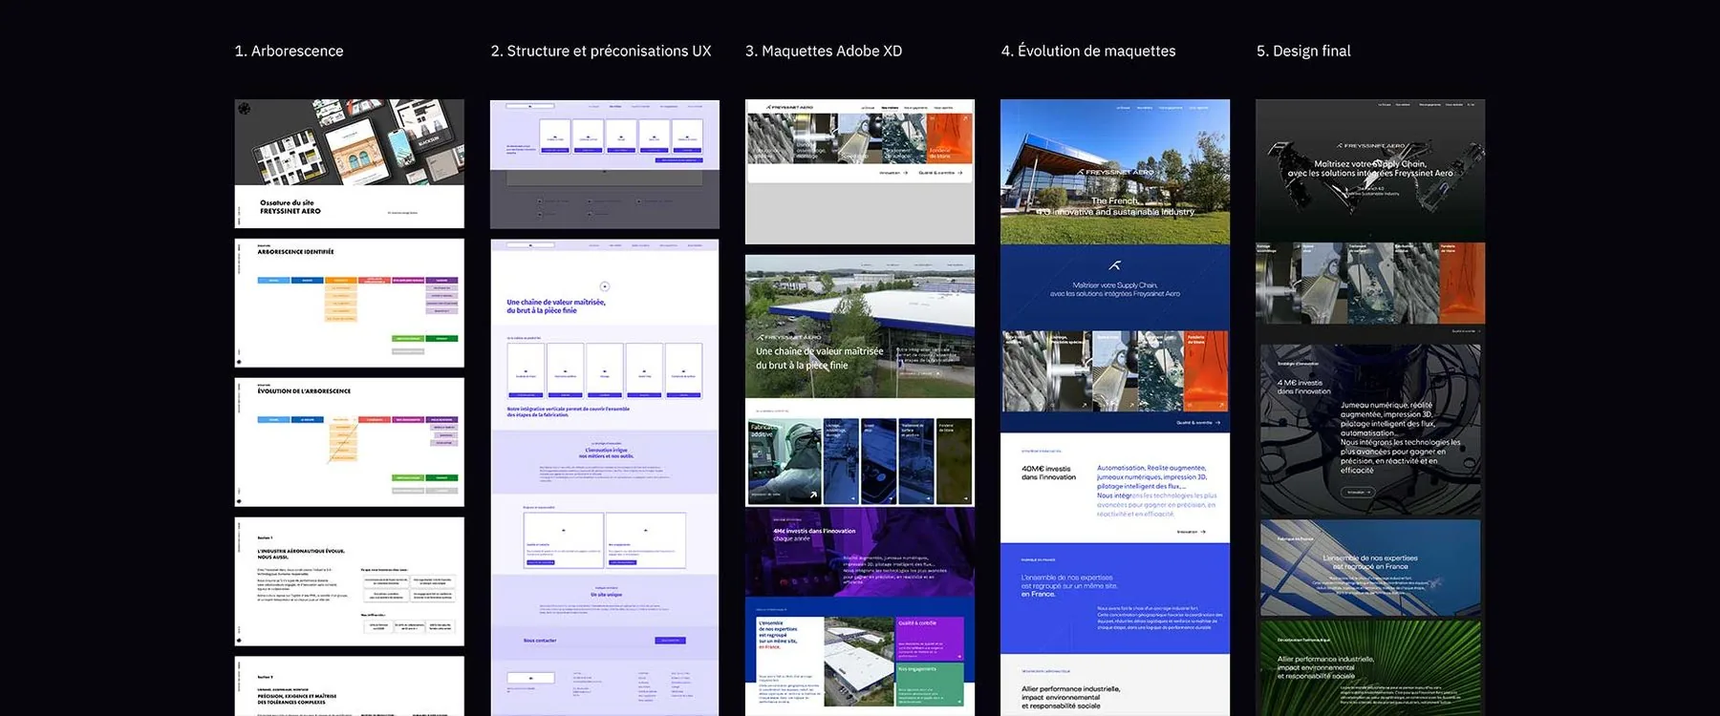1720x716 pixels.
Task: Open the "ARBORESCENCE IDENTIFIÉE" slide
Action: point(350,303)
